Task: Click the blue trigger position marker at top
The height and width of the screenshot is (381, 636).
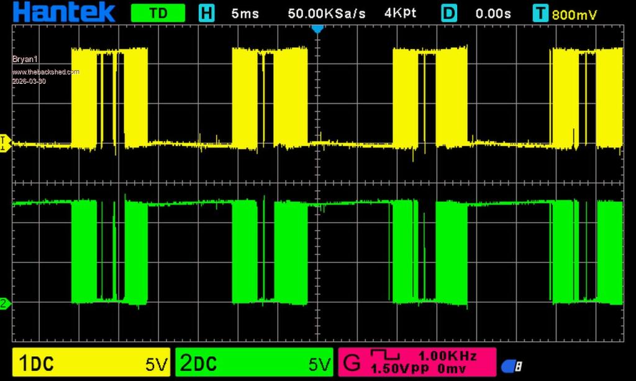Action: pos(317,29)
